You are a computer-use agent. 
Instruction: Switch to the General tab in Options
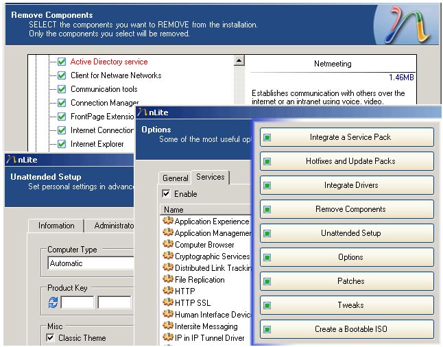tap(175, 178)
